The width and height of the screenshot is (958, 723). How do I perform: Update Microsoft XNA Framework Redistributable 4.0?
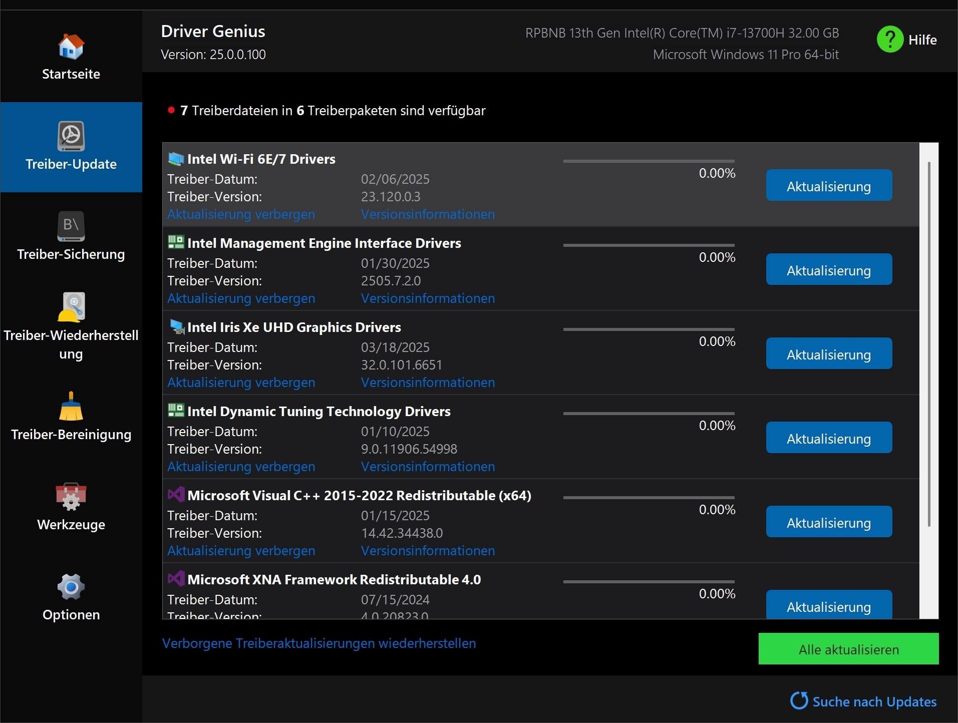[x=829, y=604]
